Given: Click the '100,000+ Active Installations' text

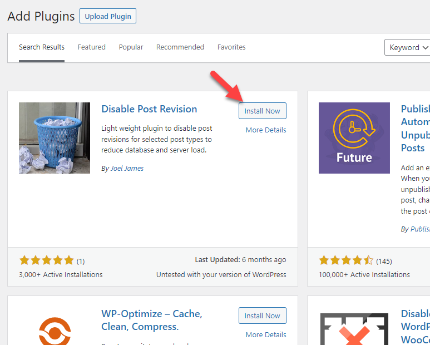Looking at the screenshot, I should pyautogui.click(x=364, y=274).
